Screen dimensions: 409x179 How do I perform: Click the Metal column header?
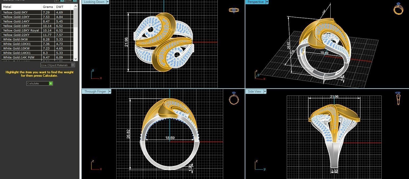tap(21, 7)
